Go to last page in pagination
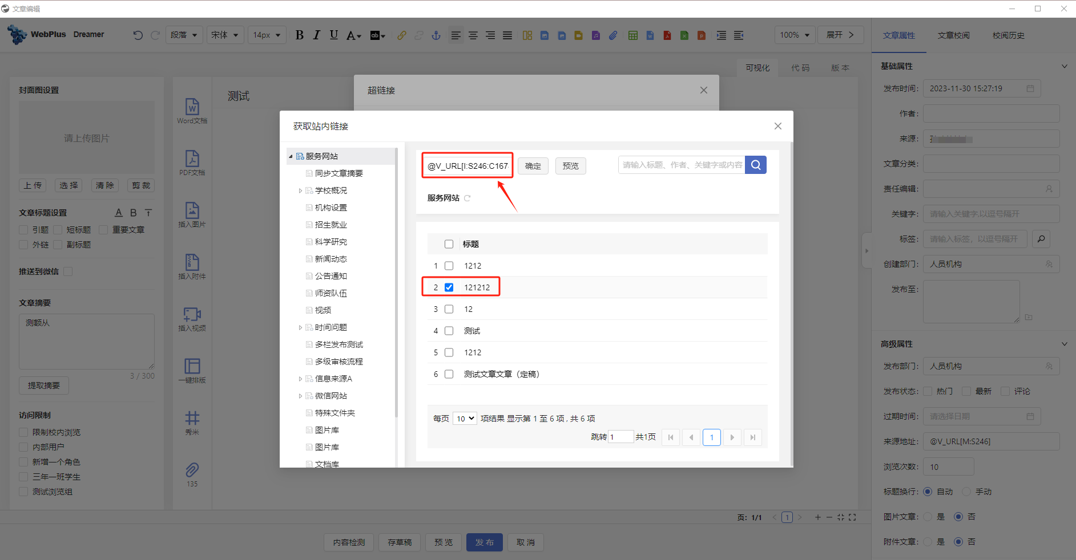The image size is (1076, 560). 752,437
